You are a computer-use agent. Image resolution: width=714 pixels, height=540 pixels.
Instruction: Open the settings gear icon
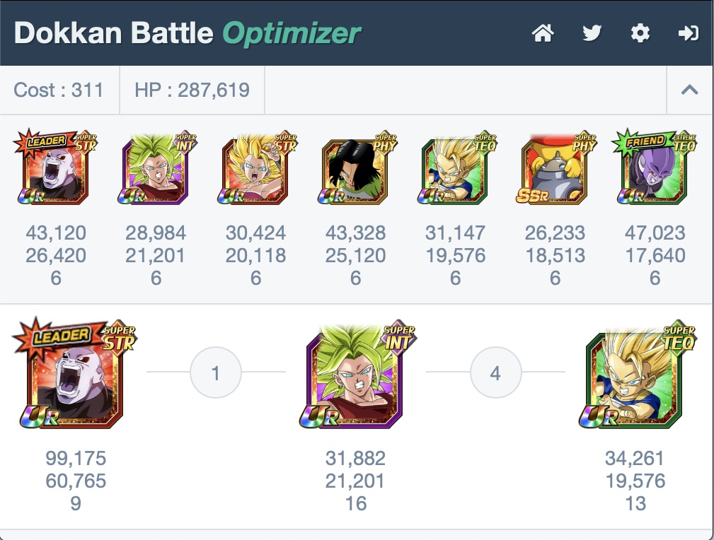(640, 33)
